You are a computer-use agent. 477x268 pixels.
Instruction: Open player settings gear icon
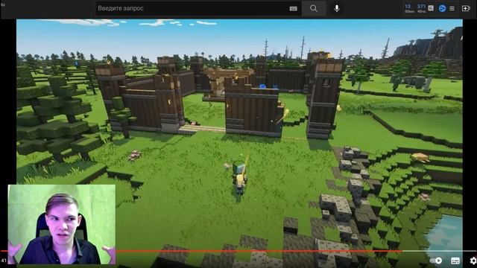473,261
